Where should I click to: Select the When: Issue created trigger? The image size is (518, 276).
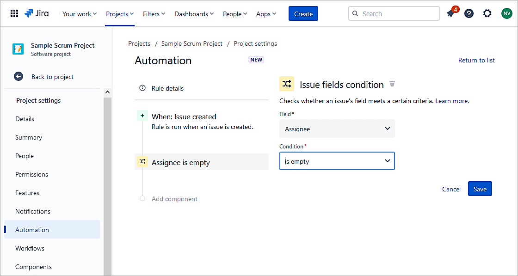[184, 117]
